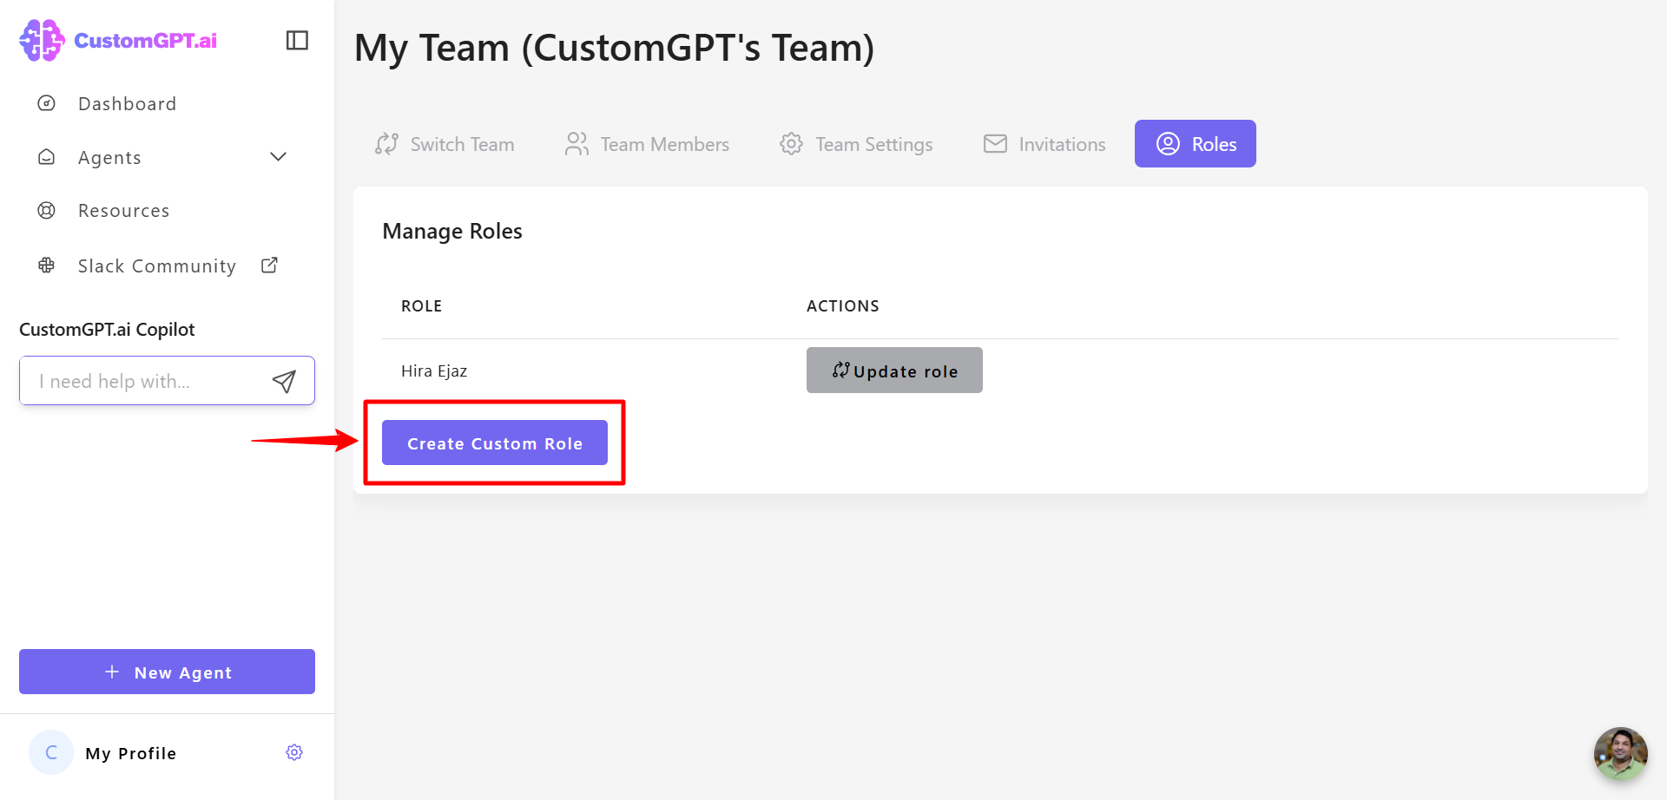Click the CustomGPT.ai brain logo
The image size is (1667, 800).
click(x=42, y=40)
